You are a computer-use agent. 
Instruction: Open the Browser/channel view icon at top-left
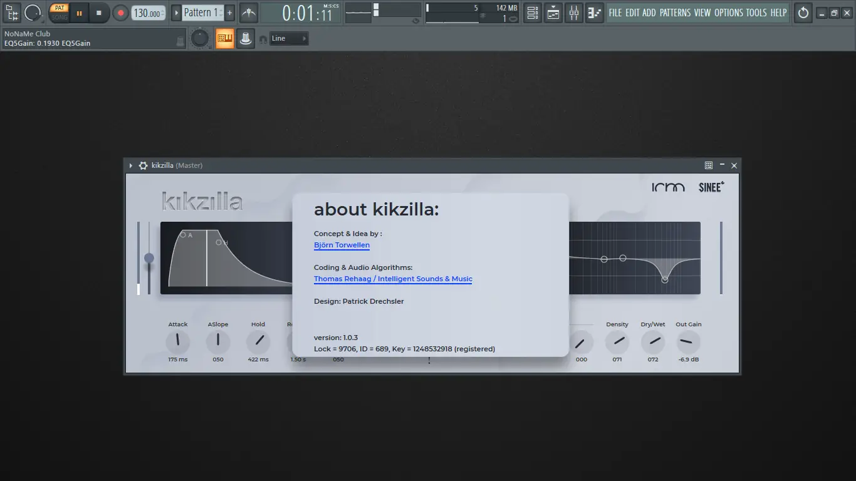(12, 13)
